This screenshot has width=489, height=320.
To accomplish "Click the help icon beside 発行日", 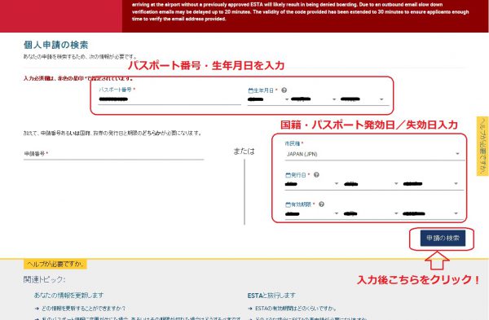I will pos(316,175).
